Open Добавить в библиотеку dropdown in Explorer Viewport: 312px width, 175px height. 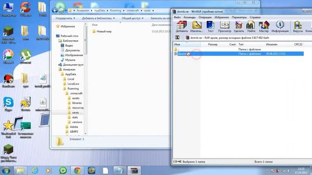[98, 18]
